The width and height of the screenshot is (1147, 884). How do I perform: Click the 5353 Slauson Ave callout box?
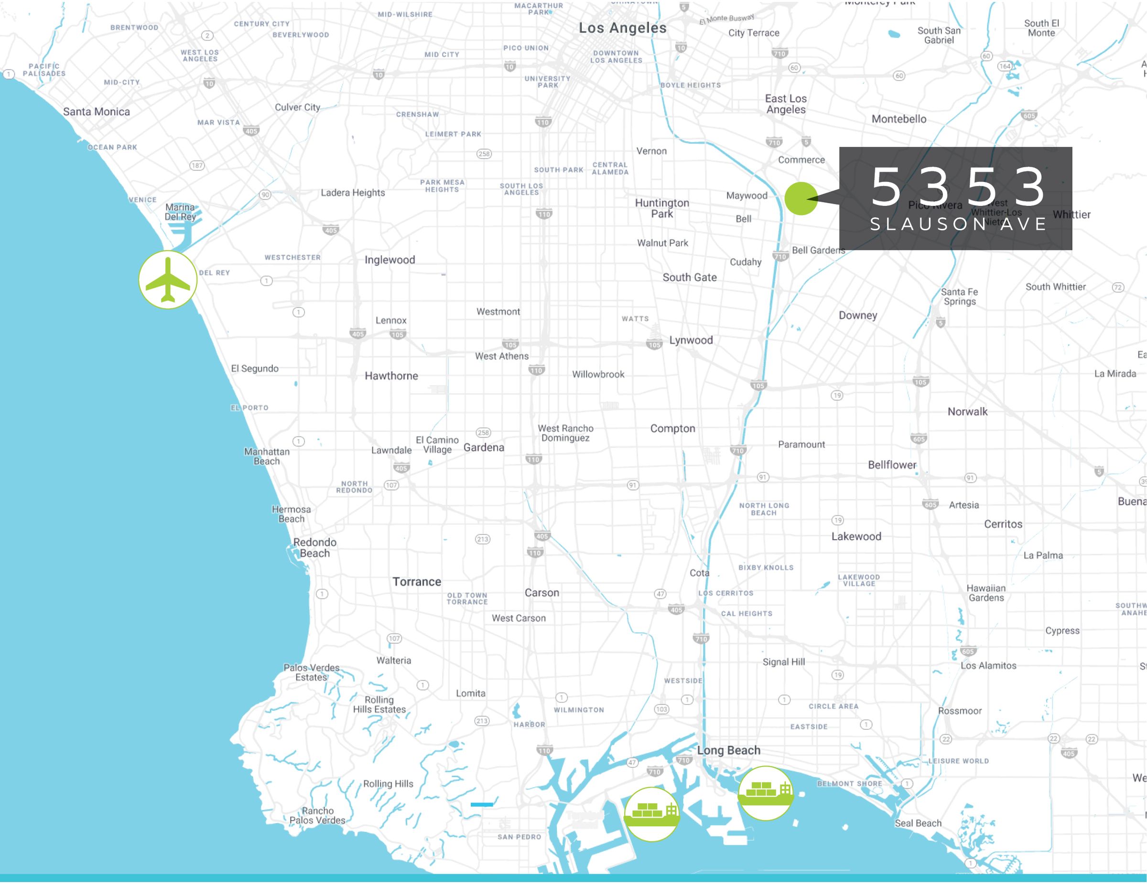(x=955, y=198)
